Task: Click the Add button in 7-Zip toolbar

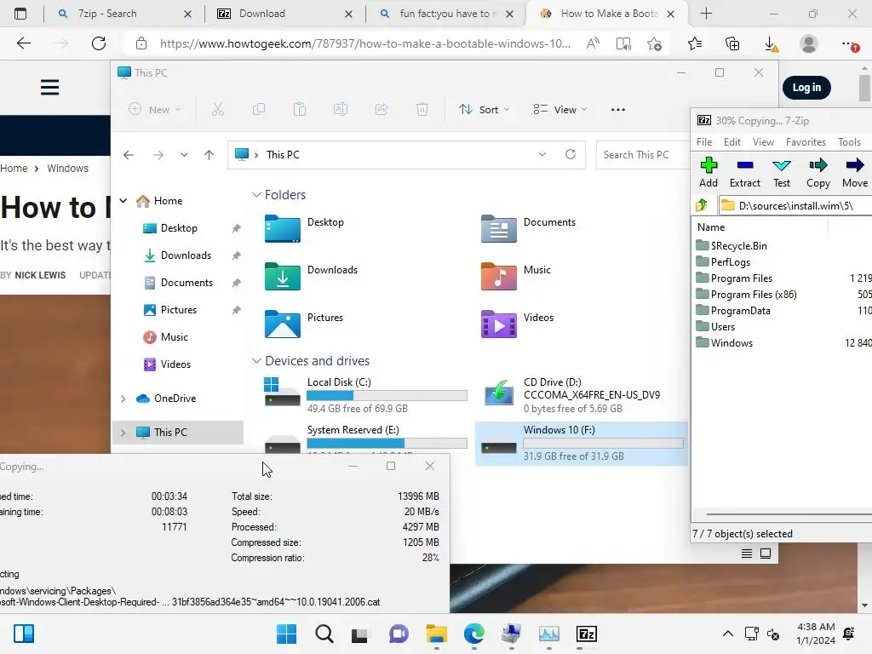Action: point(708,172)
